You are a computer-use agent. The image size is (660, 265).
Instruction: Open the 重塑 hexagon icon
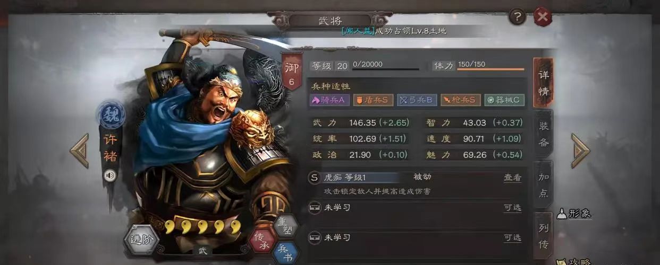(x=285, y=225)
